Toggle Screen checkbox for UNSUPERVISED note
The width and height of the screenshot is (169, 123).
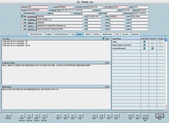click(x=152, y=48)
